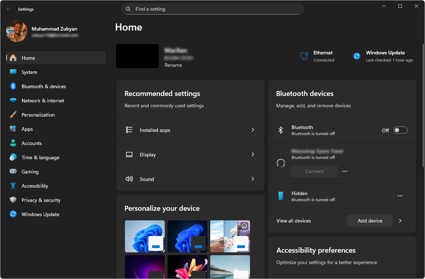Open more options for Hidden device
Image resolution: width=425 pixels, height=279 pixels.
(400, 196)
